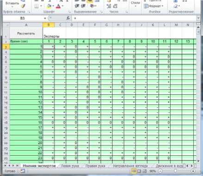Click the zoom slider handle
Image resolution: width=203 pixels, height=176 pixels.
[175, 171]
